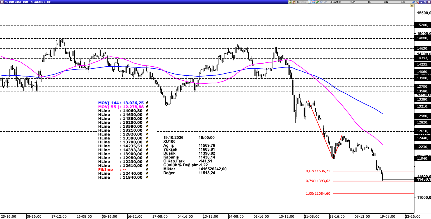
Task: Select the IND indicator option
Action: (403, 2)
